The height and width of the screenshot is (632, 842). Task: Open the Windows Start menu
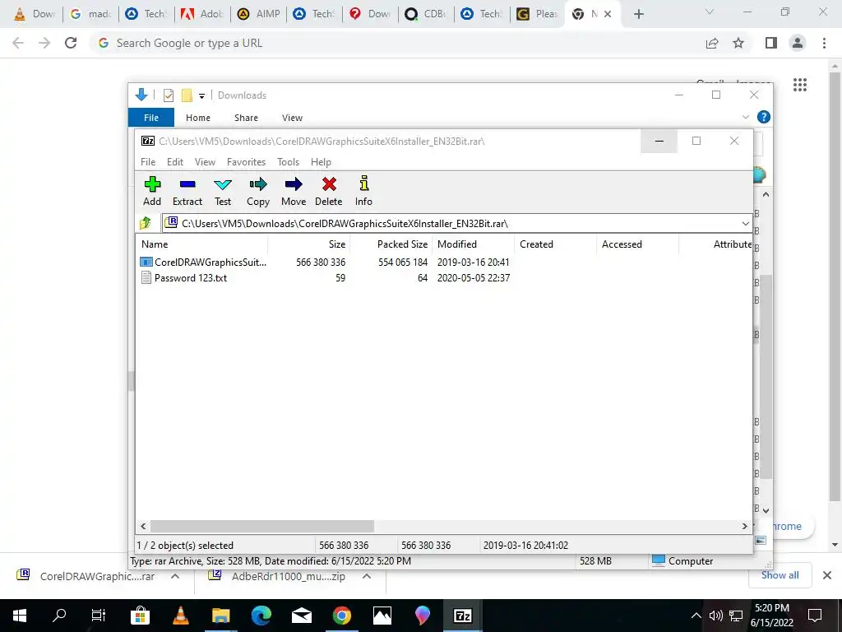20,616
